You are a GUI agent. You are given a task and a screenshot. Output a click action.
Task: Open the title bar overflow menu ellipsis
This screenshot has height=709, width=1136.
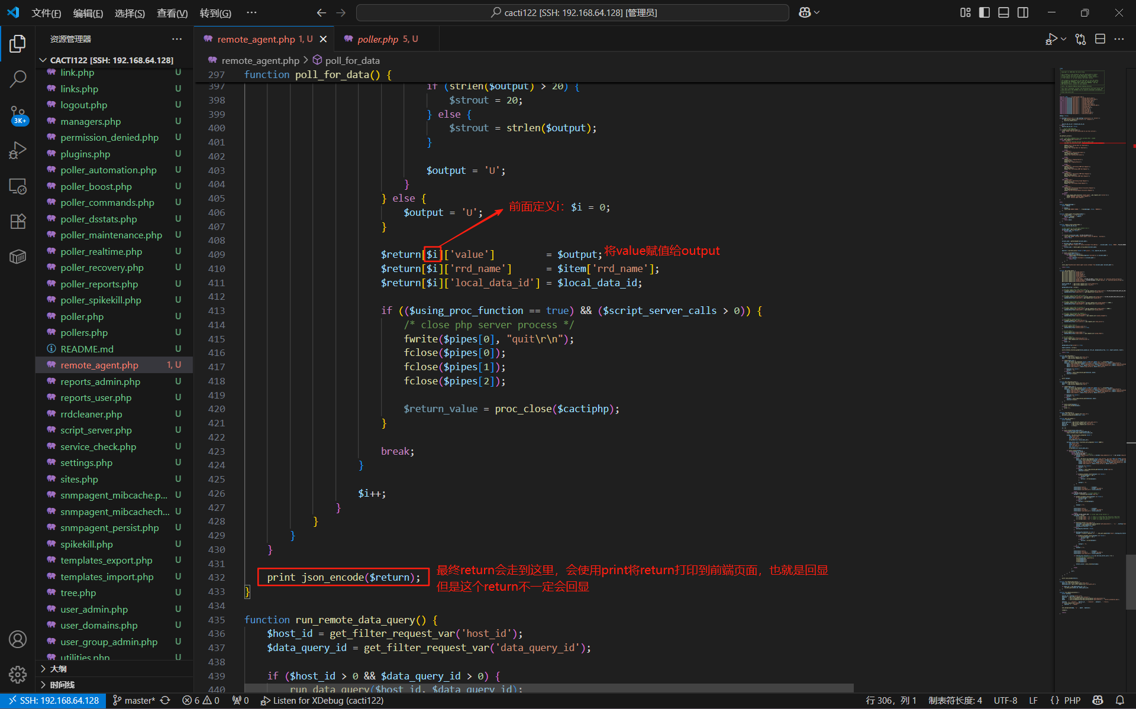point(251,12)
